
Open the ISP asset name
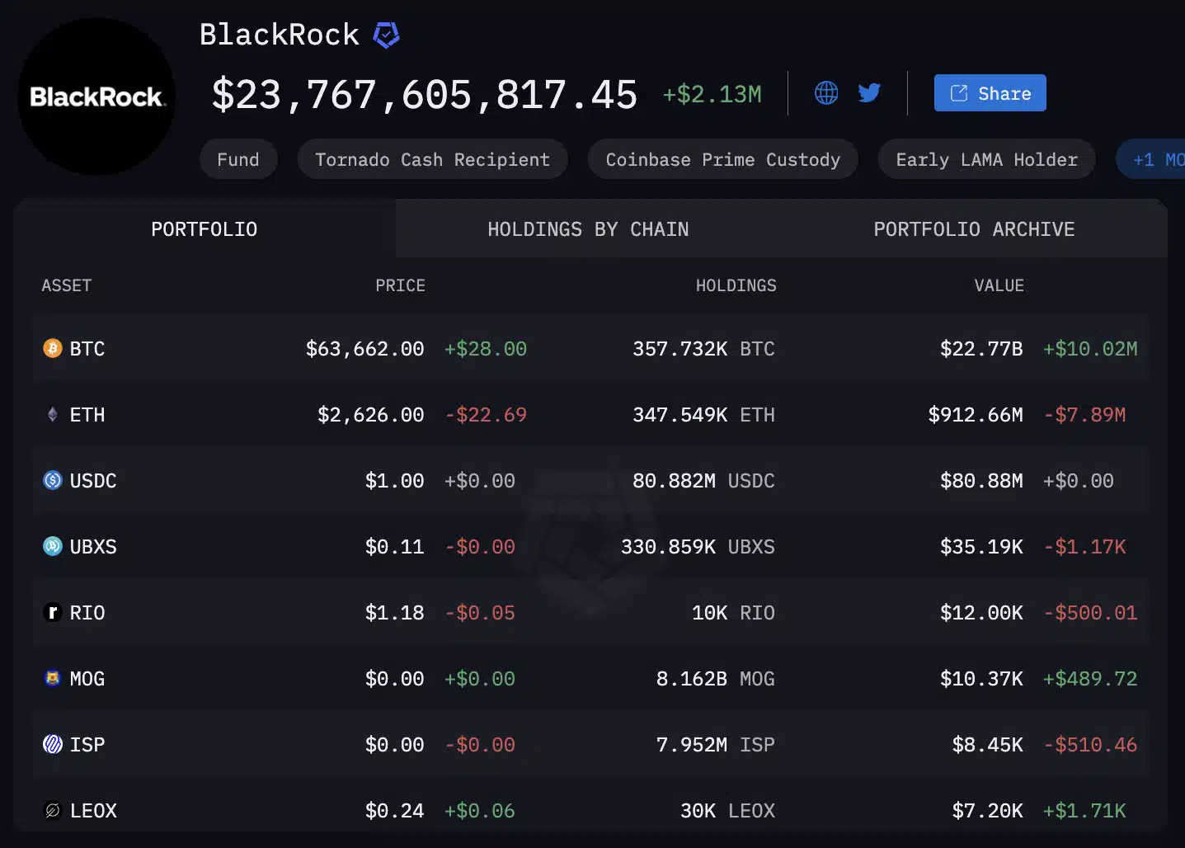click(87, 745)
